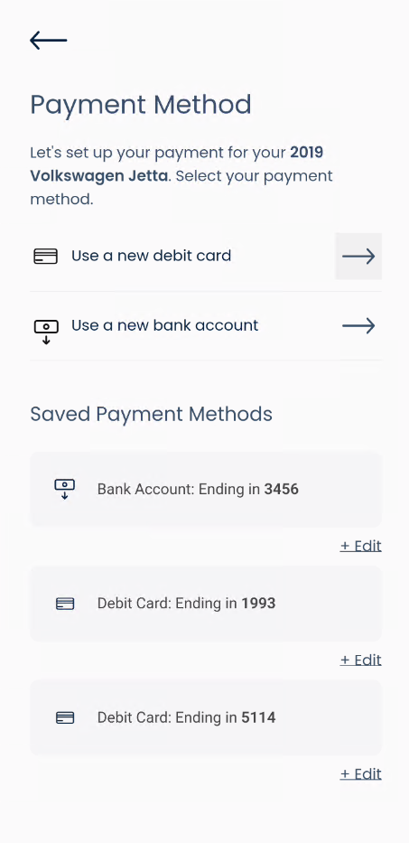Click arrow beside Use a new bank account
The width and height of the screenshot is (409, 843).
[x=358, y=326]
